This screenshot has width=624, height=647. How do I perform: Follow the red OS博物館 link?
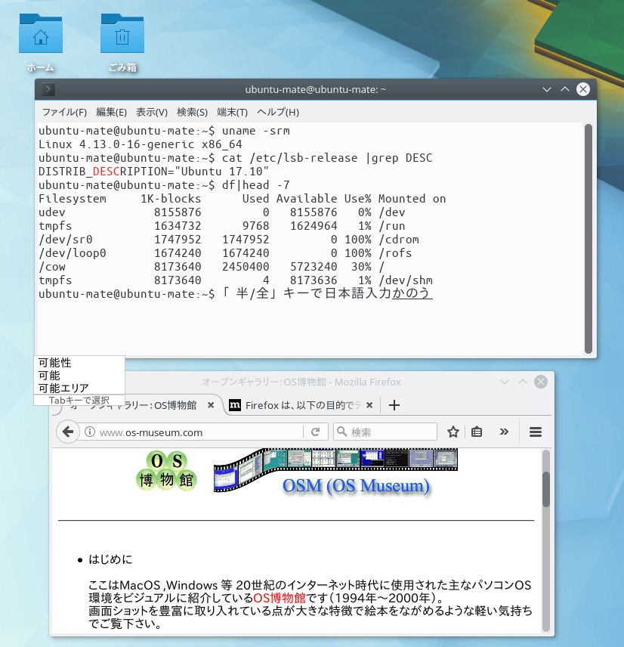[280, 598]
